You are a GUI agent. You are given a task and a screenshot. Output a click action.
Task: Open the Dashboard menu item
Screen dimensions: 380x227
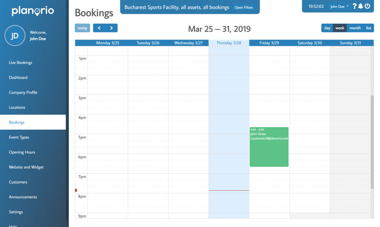(x=18, y=78)
